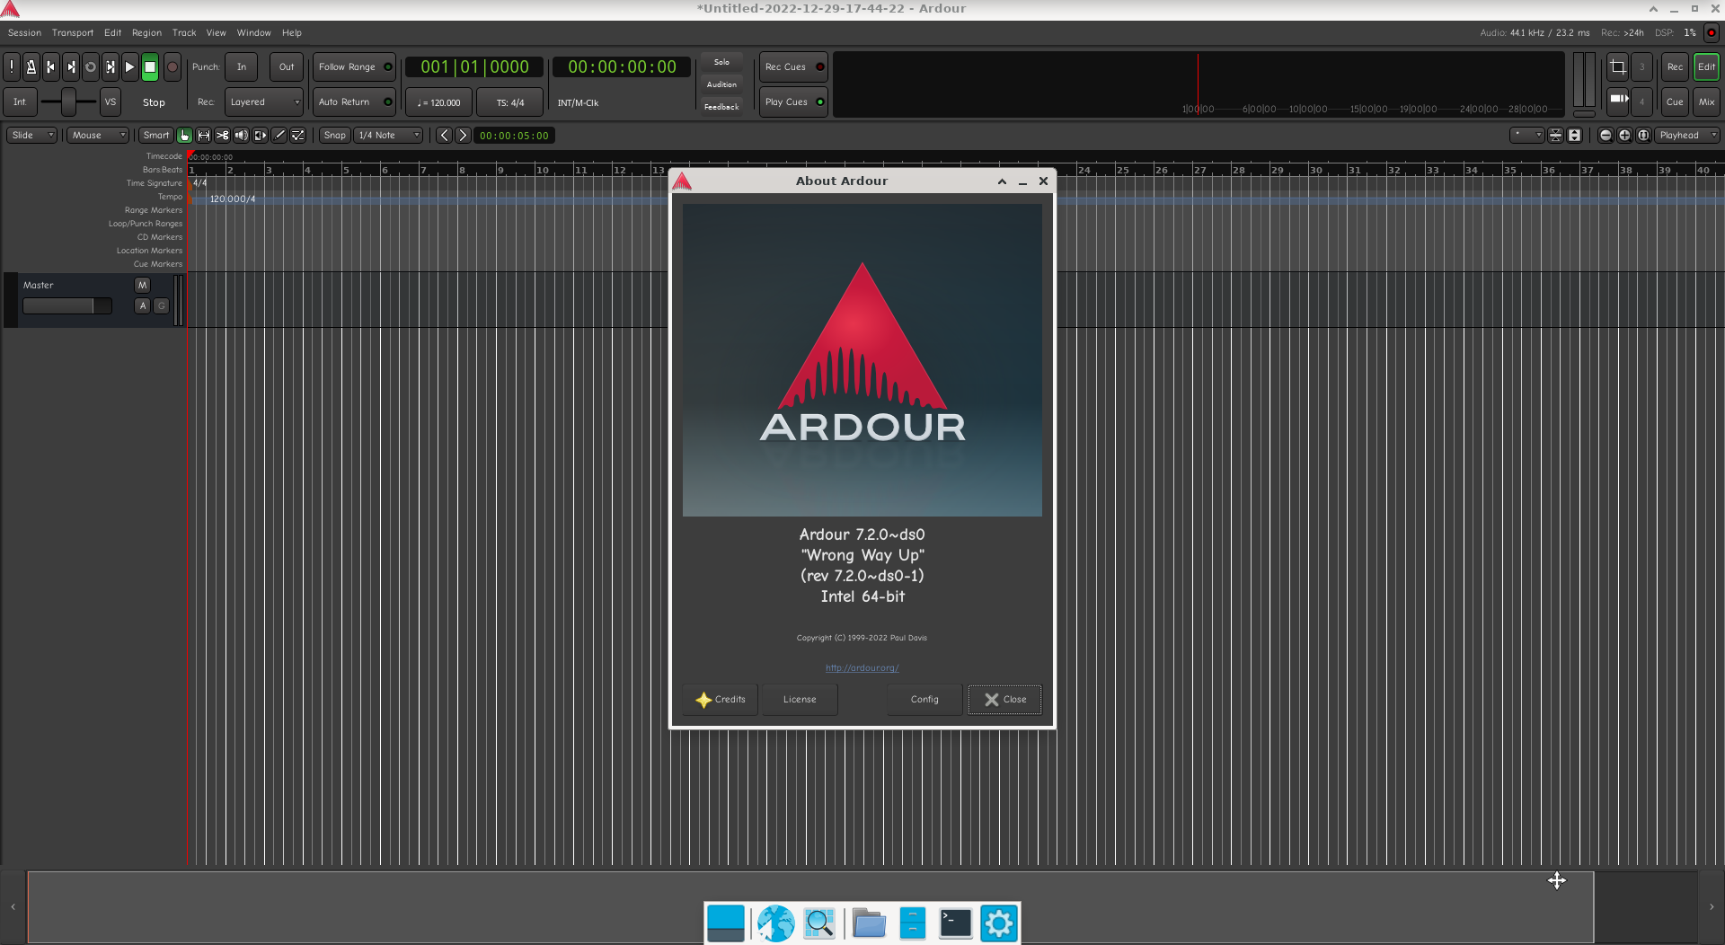Screen dimensions: 1725x945
Task: Toggle Snap on or off
Action: 334,136
